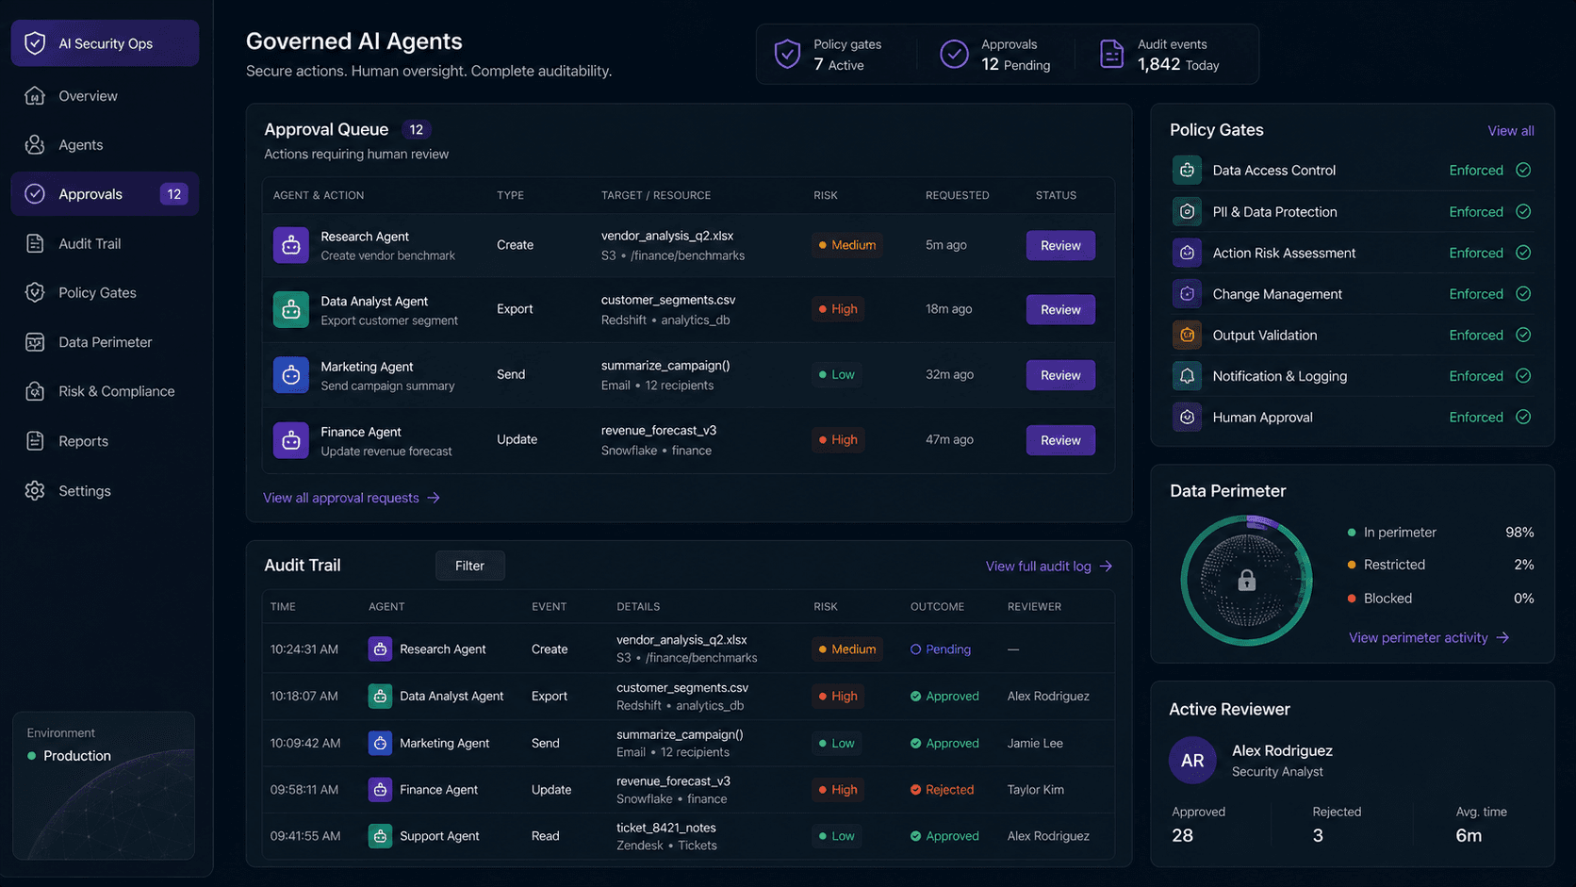Click the Data Access Control icon

tap(1187, 171)
